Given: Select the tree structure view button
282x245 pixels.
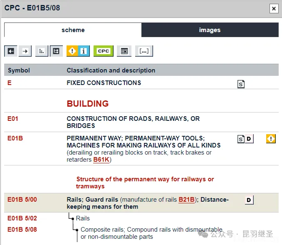Looking at the screenshot, I should point(56,51).
